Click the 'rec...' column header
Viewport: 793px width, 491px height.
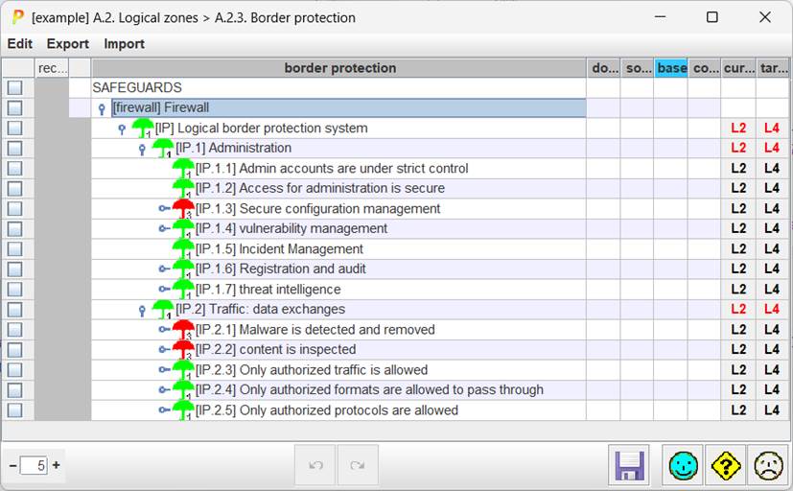pos(52,68)
